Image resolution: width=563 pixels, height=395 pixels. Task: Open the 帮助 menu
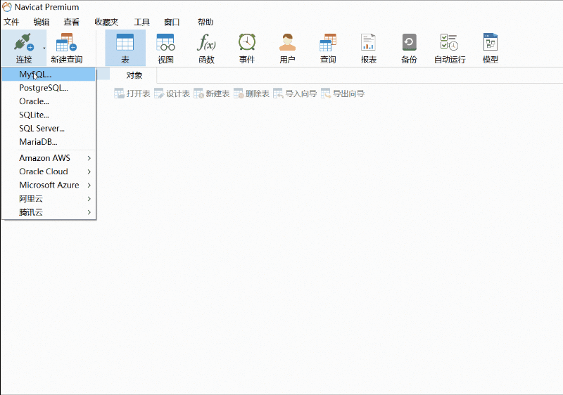pos(205,22)
